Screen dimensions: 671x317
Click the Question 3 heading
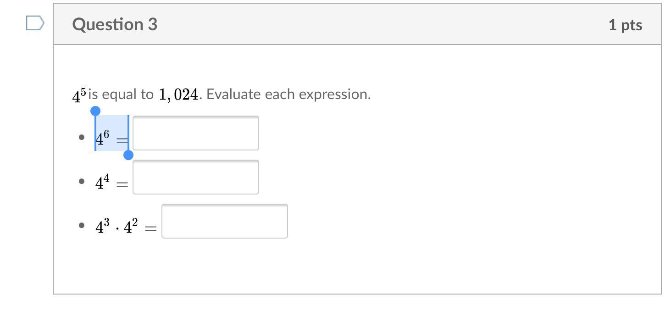(x=115, y=24)
